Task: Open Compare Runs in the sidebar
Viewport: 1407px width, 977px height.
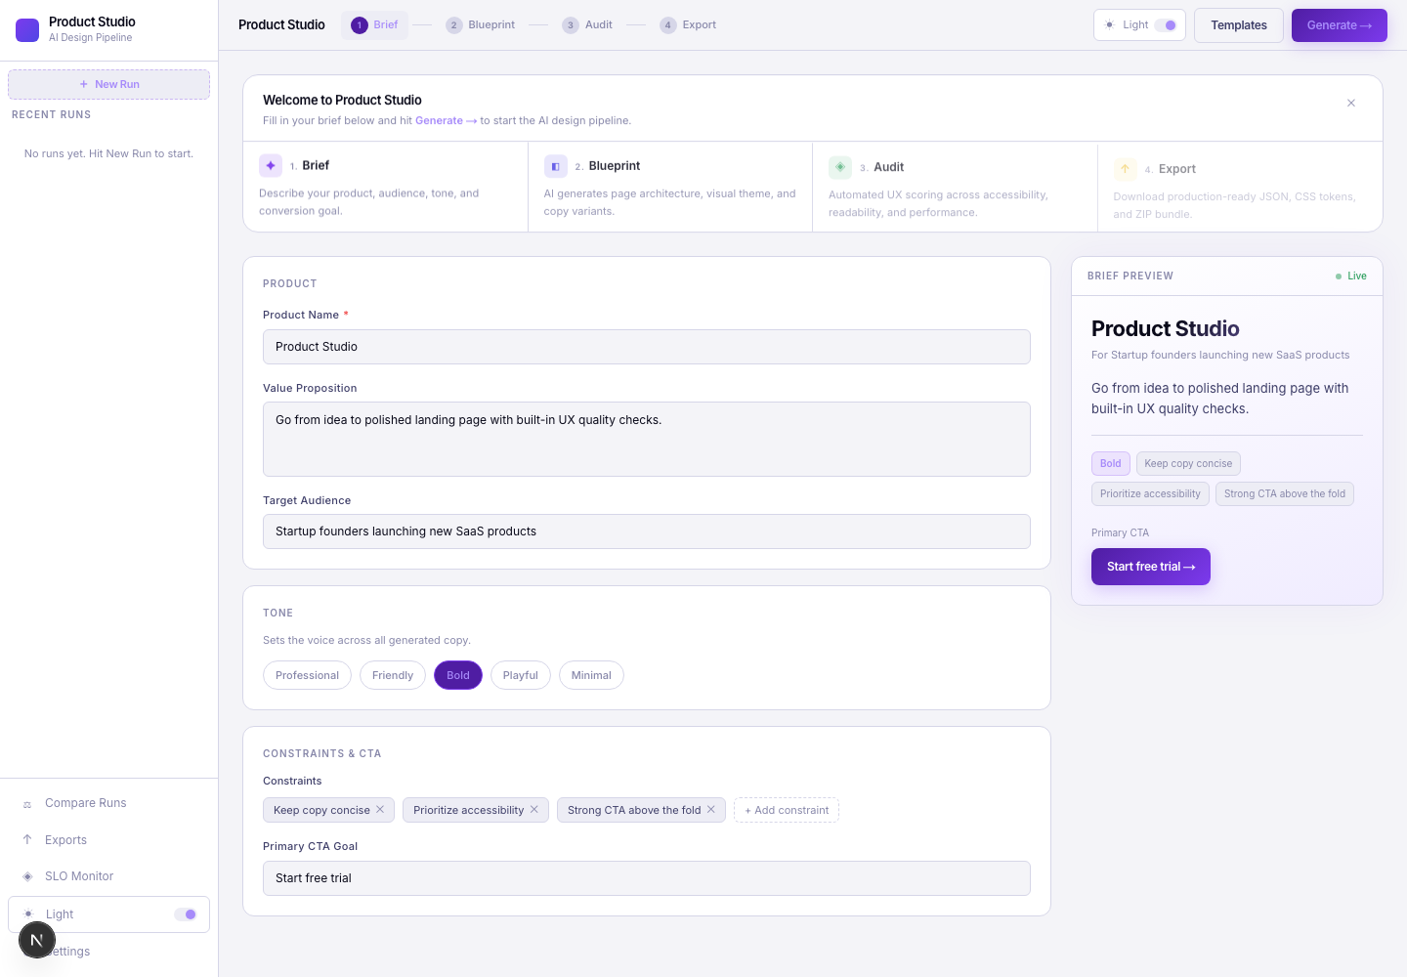Action: (x=108, y=803)
